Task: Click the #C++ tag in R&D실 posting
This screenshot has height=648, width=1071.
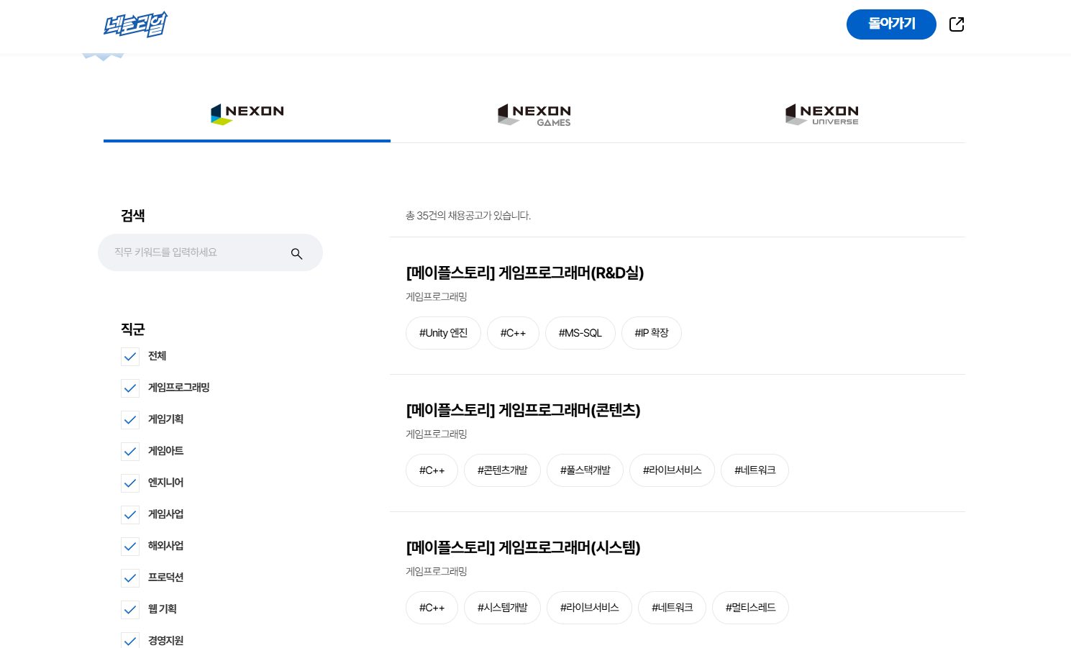Action: pos(513,333)
